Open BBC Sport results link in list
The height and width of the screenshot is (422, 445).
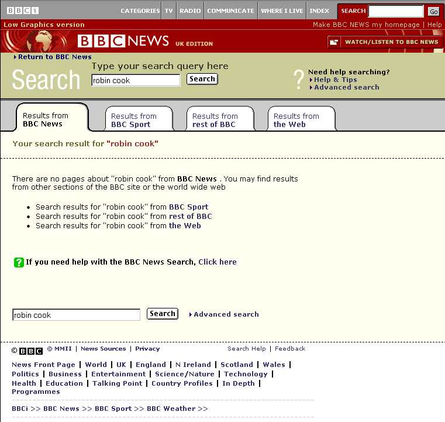189,207
